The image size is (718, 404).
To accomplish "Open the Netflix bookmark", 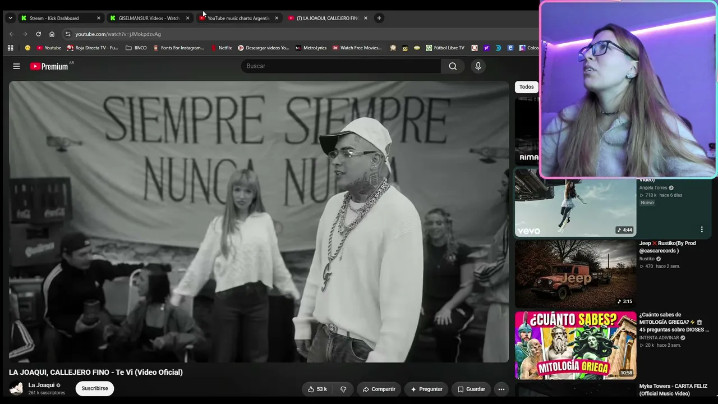I will 221,48.
